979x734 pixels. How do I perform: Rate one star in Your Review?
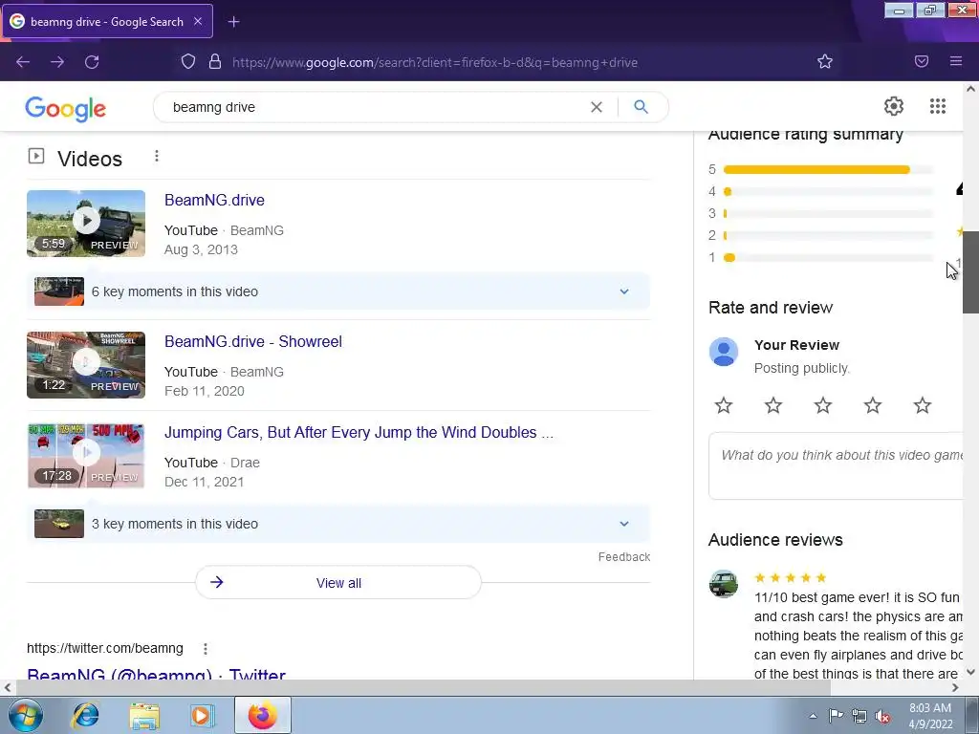click(724, 405)
